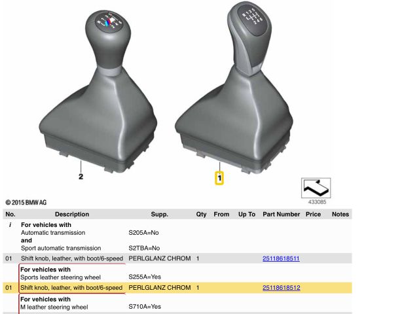419x314 pixels.
Task: Click the Up To column header
Action: [247, 214]
